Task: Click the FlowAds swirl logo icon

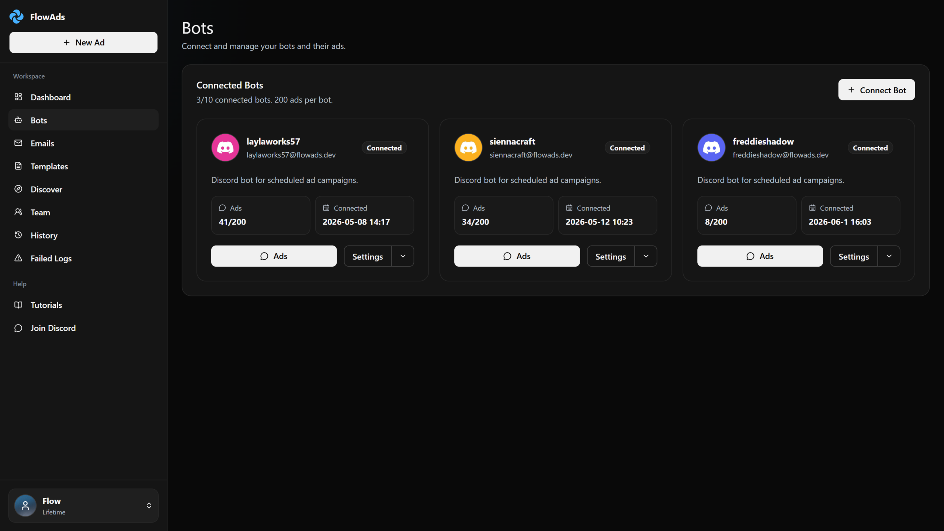Action: (x=16, y=17)
